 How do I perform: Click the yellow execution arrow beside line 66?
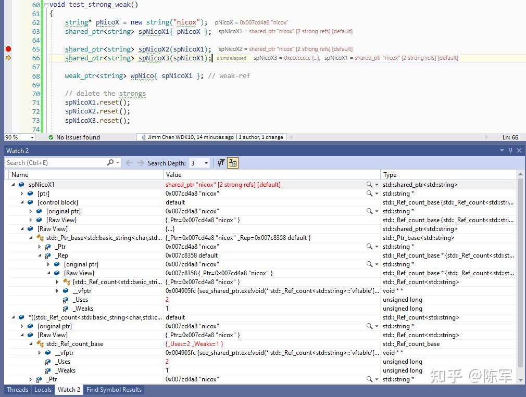(x=8, y=58)
